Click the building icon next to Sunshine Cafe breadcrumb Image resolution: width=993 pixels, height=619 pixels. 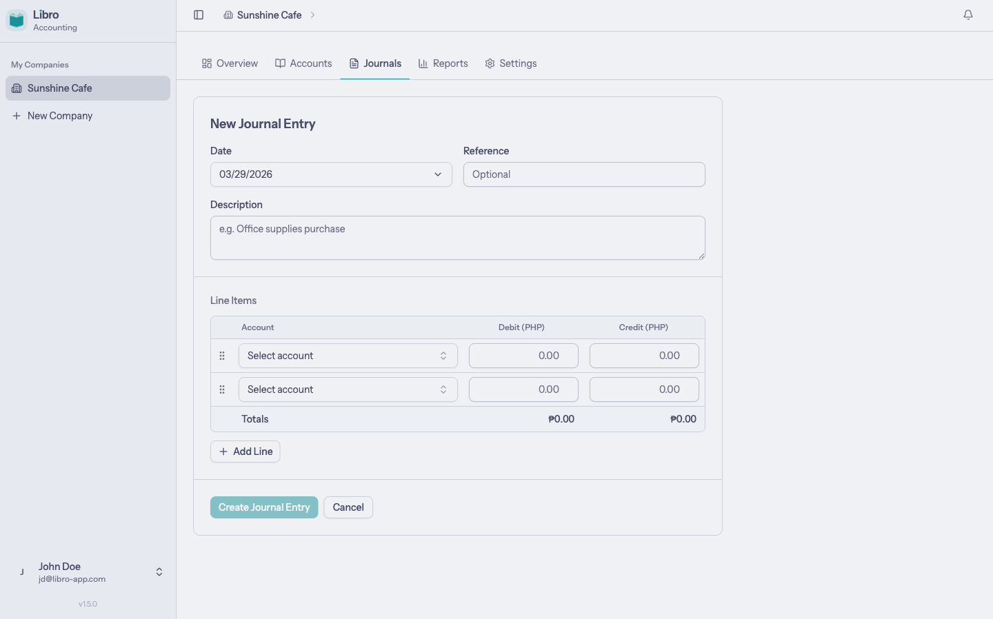tap(228, 14)
